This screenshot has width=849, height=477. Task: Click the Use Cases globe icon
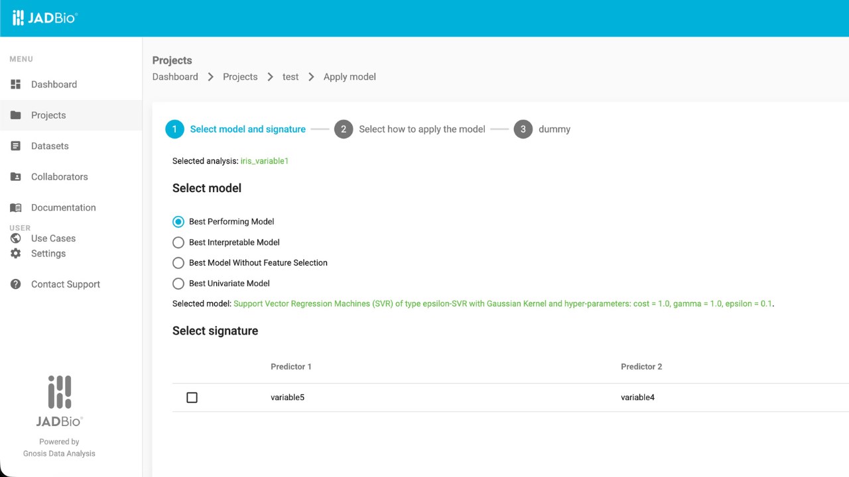[16, 238]
